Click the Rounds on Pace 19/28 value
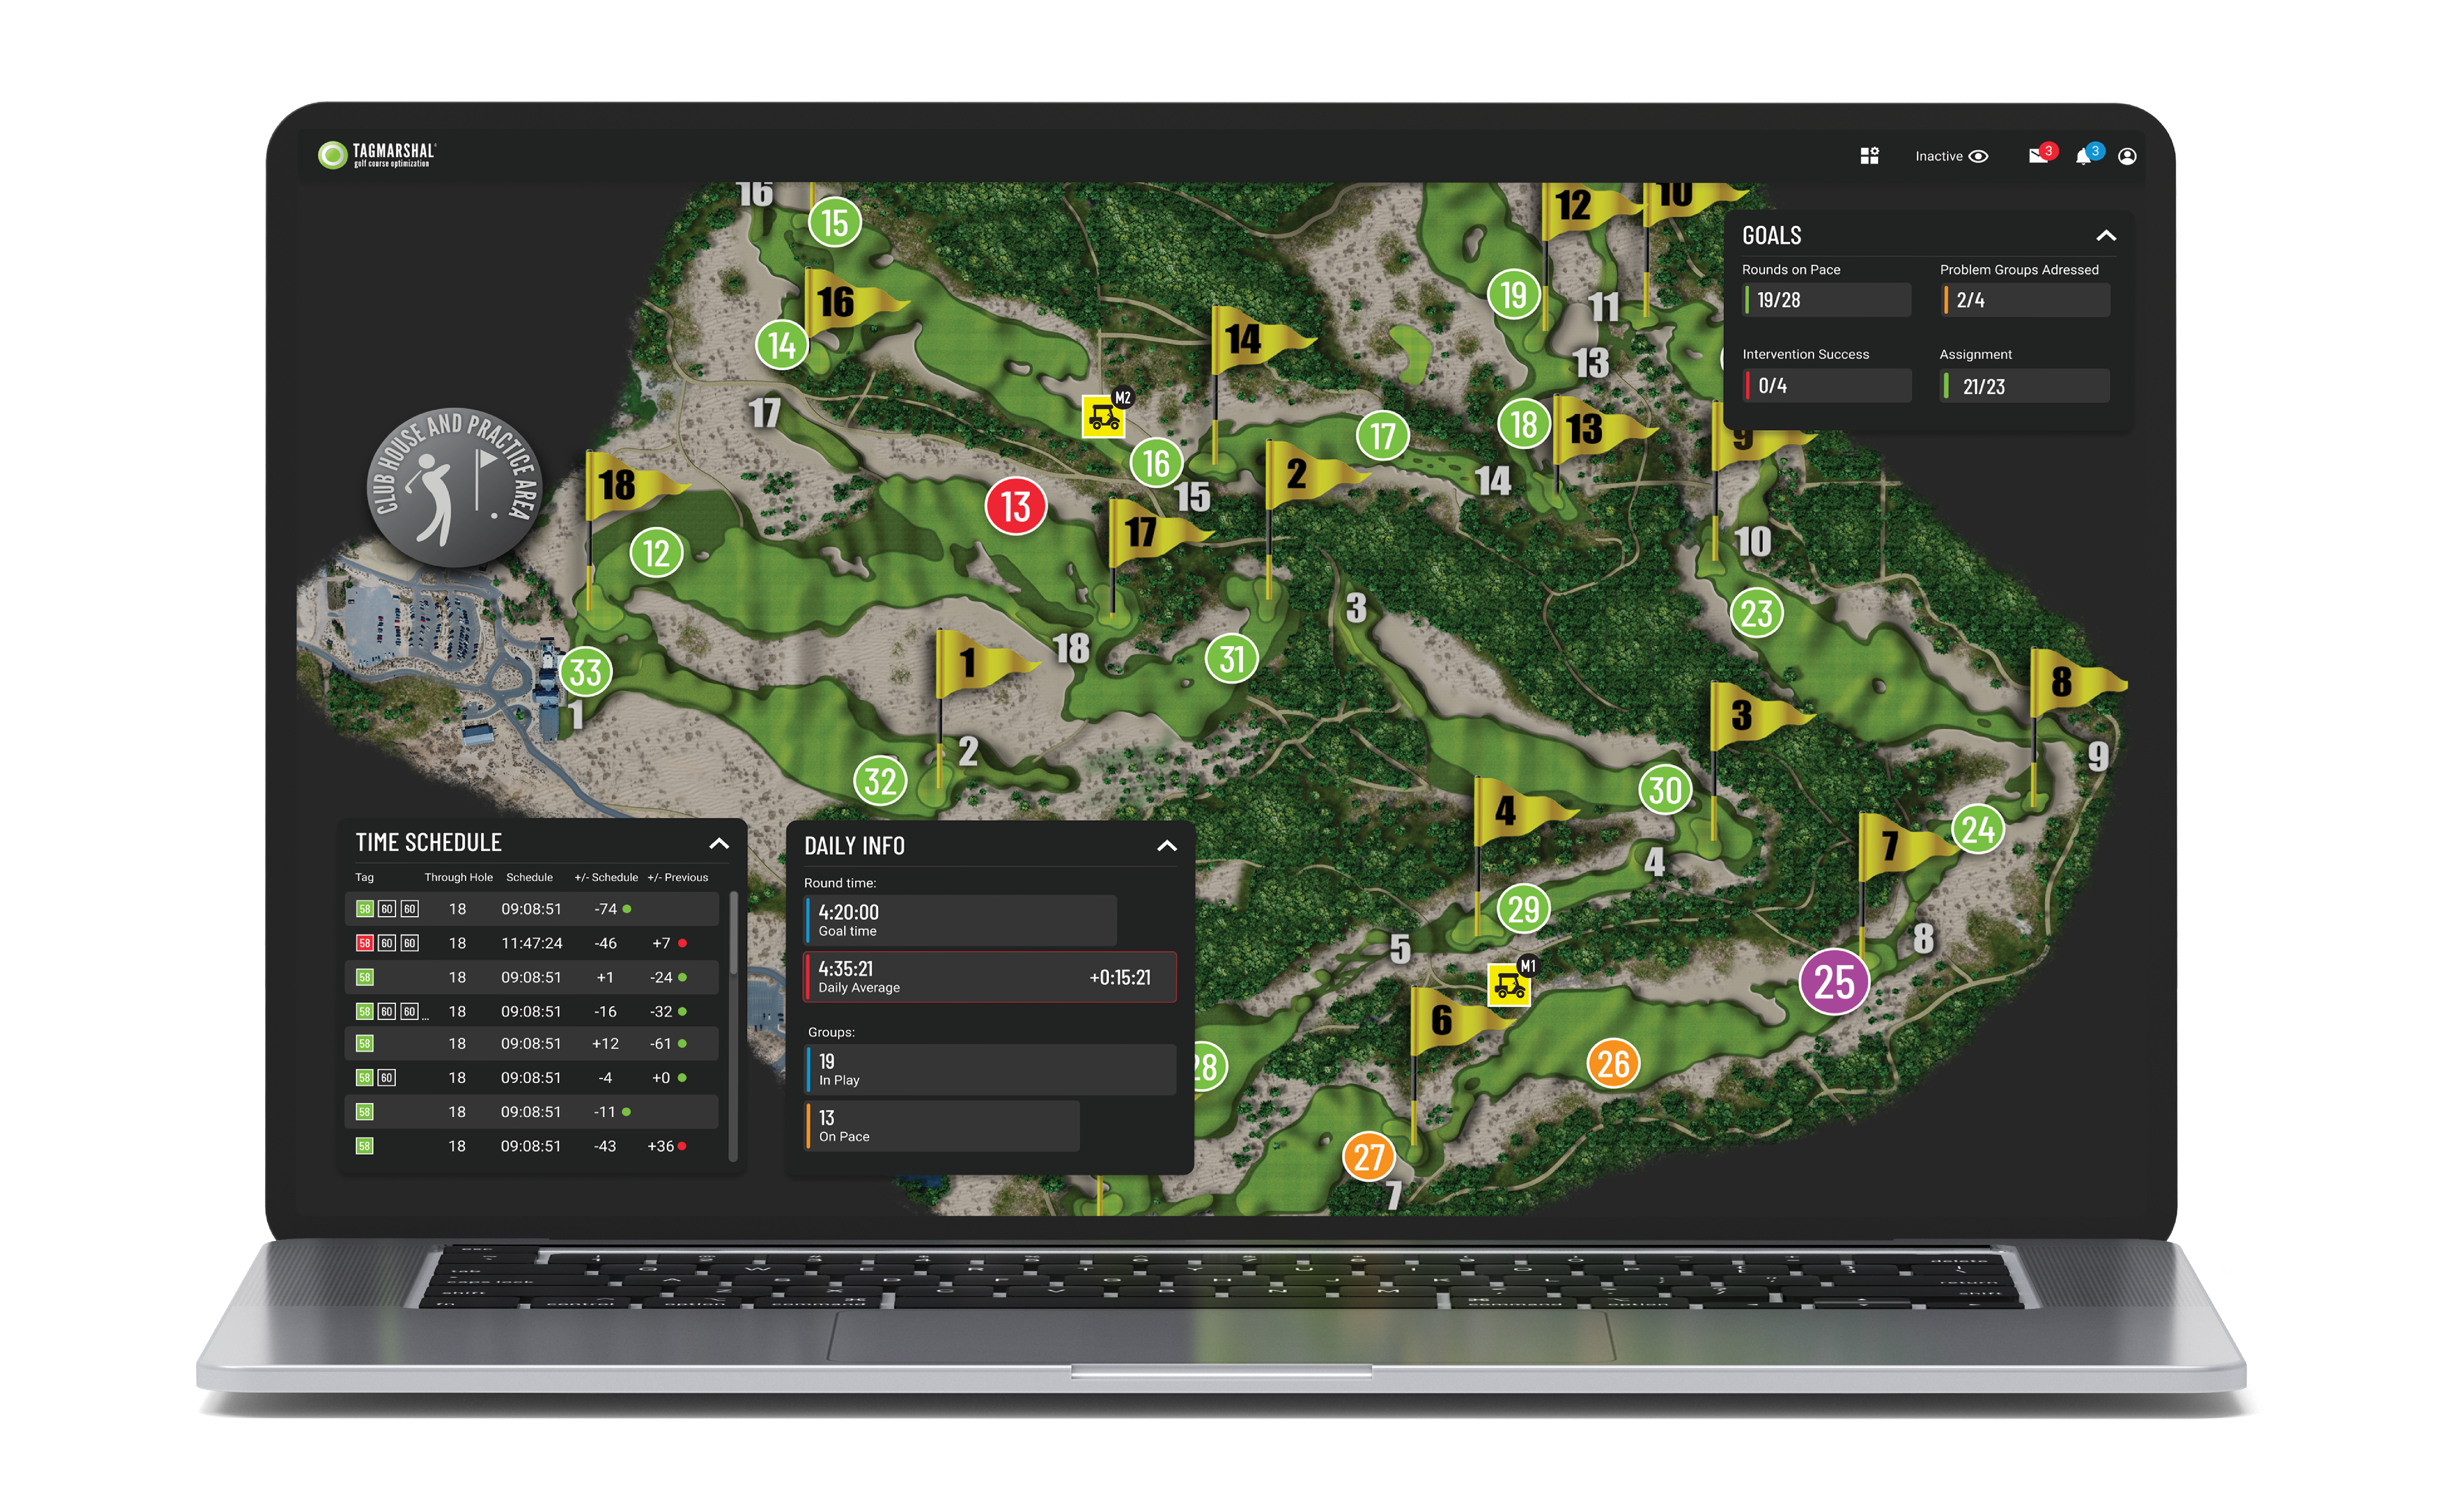Screen dimensions: 2464x1505 pyautogui.click(x=1827, y=300)
